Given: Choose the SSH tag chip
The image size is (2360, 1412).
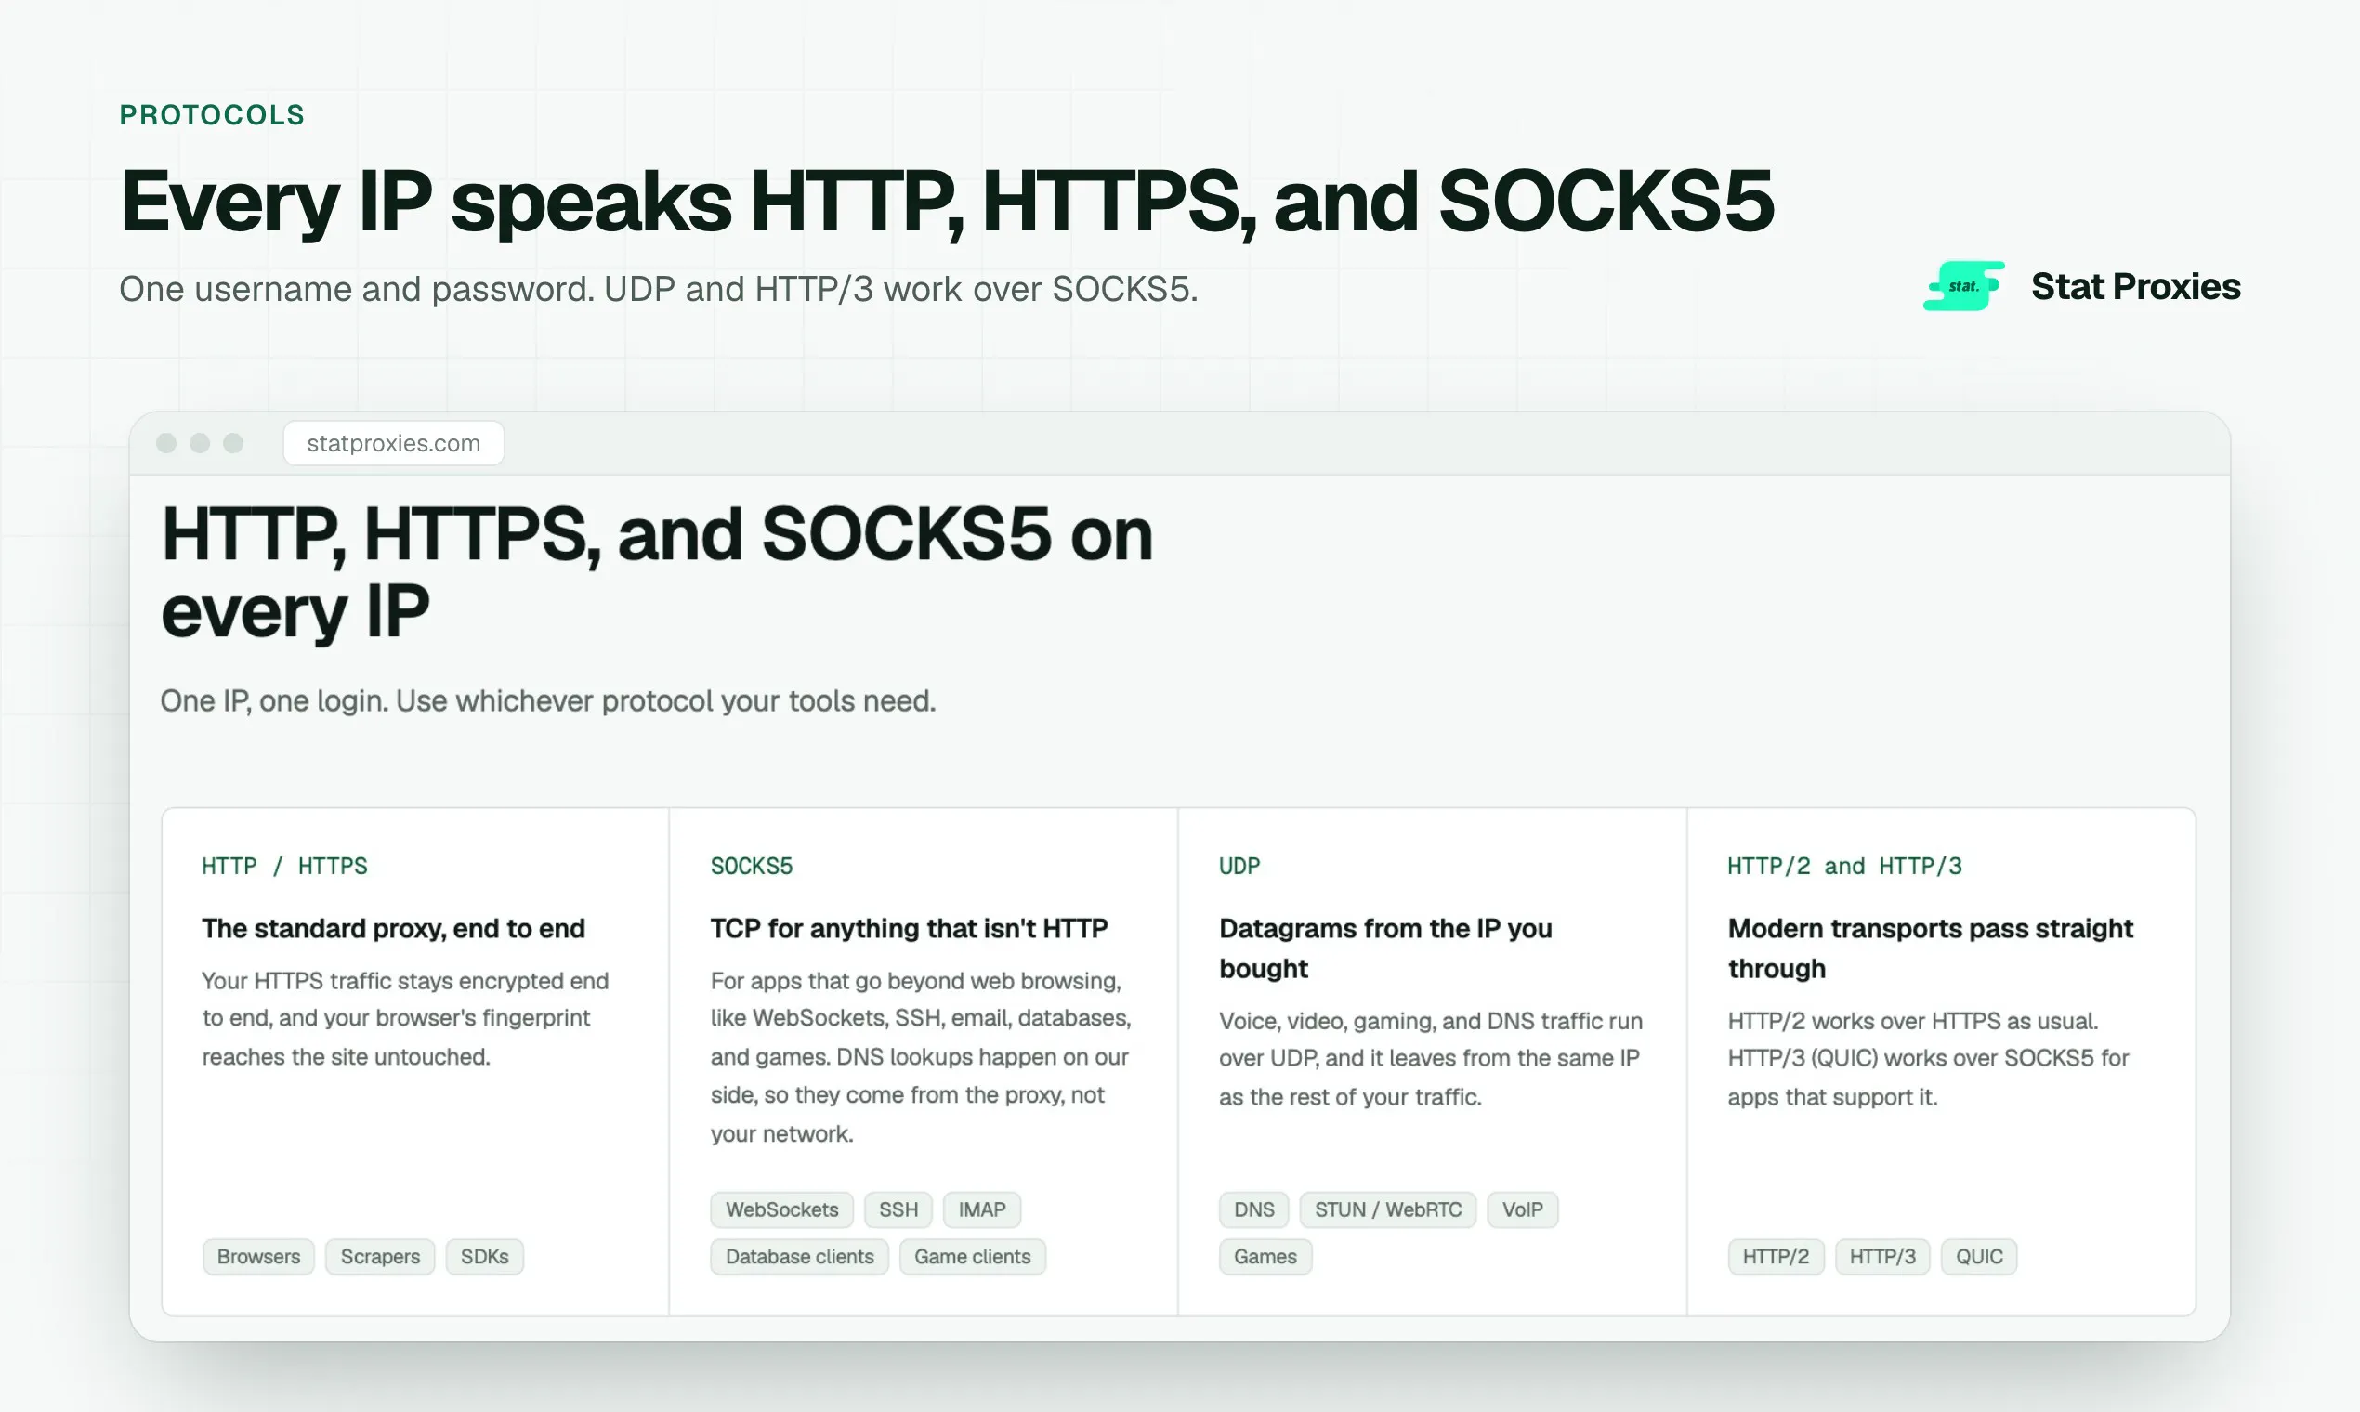Looking at the screenshot, I should [x=898, y=1209].
